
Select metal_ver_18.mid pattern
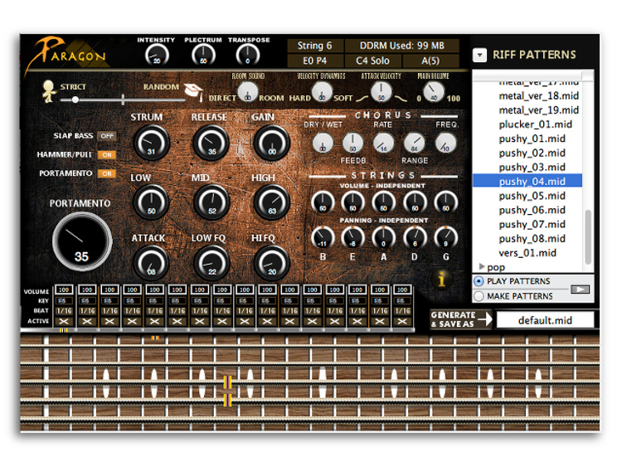tap(539, 95)
